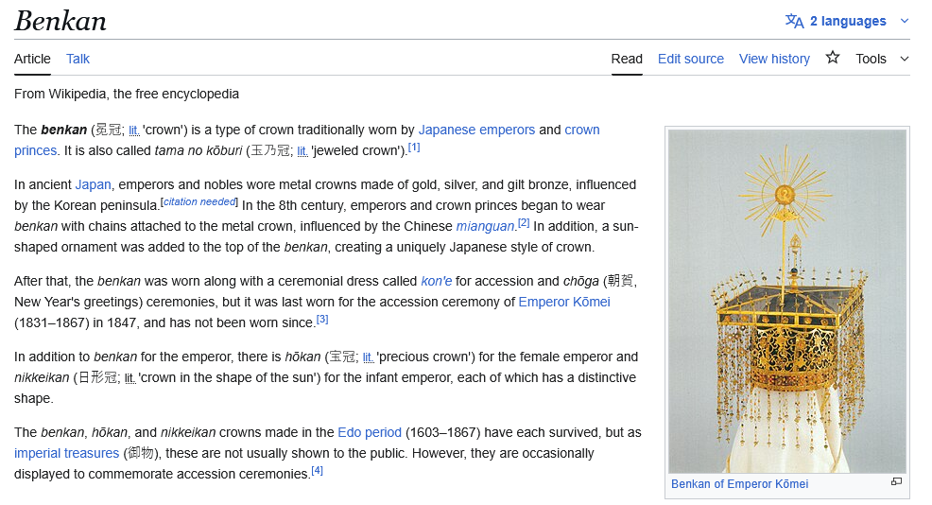This screenshot has width=932, height=505.
Task: Click the Benkan page title
Action: click(60, 22)
